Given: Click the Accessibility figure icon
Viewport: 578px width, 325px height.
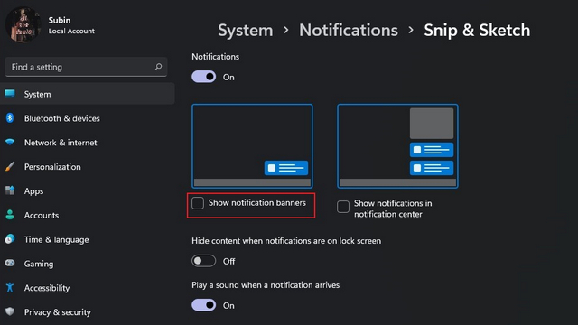Looking at the screenshot, I should [x=10, y=287].
